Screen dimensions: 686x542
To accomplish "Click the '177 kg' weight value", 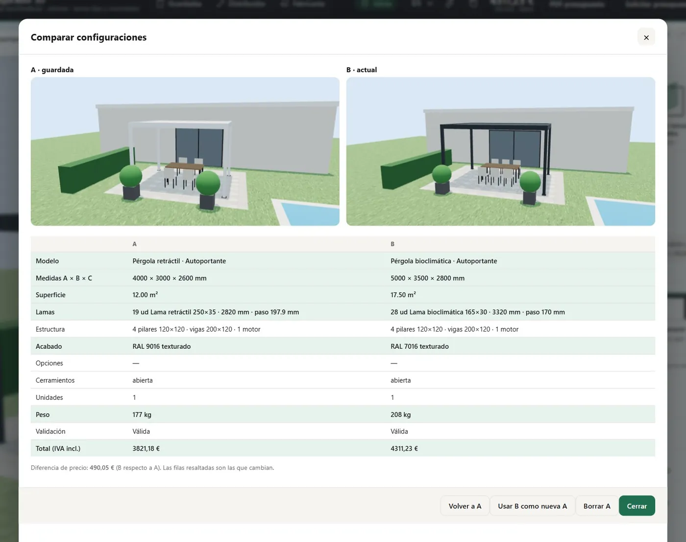I will 142,414.
